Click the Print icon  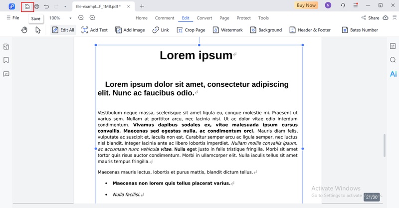37,6
